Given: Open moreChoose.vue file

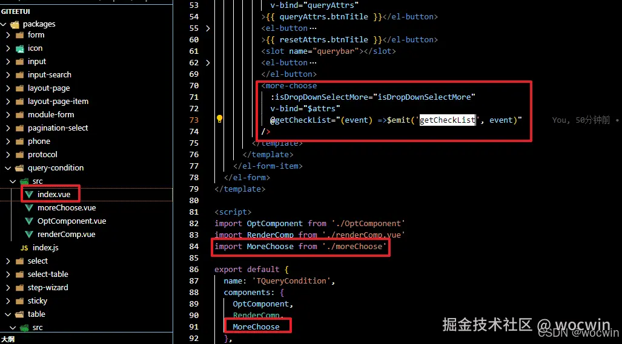Looking at the screenshot, I should click(67, 208).
